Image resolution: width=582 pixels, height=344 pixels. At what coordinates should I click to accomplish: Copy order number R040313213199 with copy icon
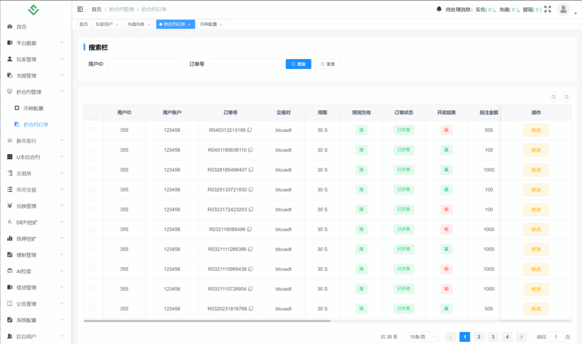pyautogui.click(x=250, y=130)
